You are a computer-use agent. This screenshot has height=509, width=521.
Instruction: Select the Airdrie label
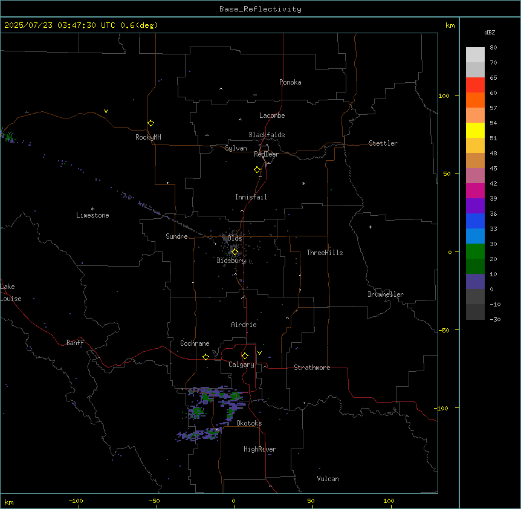coord(244,325)
